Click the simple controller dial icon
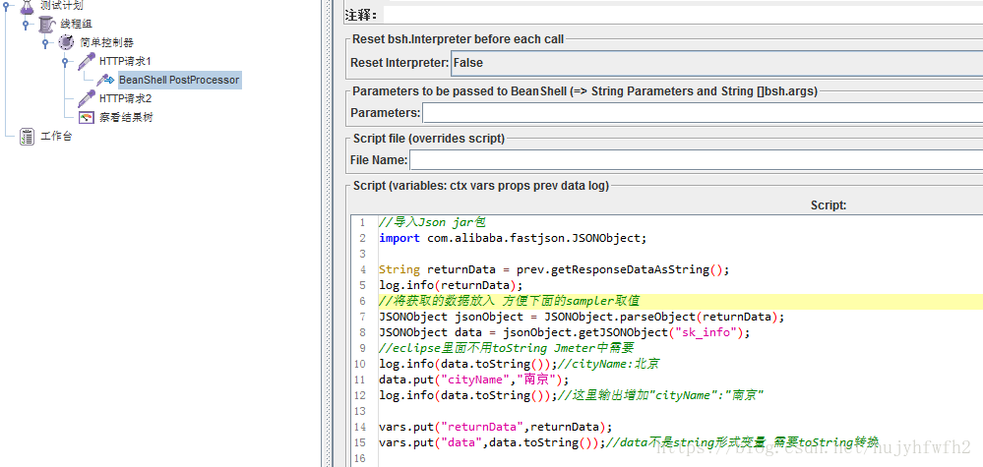 66,42
